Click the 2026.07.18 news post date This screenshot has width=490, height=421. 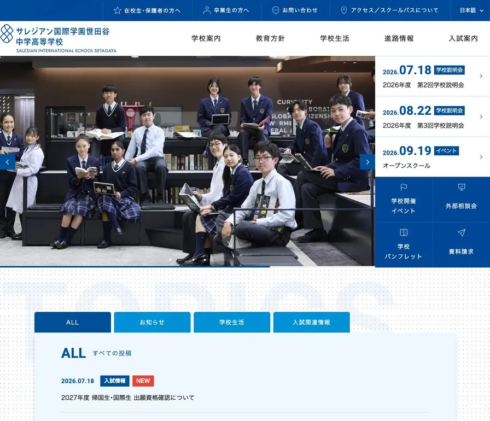[78, 381]
